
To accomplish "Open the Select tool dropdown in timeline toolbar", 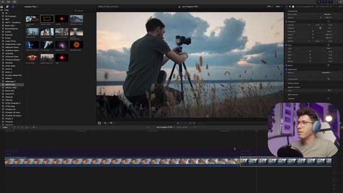I will 34,127.
